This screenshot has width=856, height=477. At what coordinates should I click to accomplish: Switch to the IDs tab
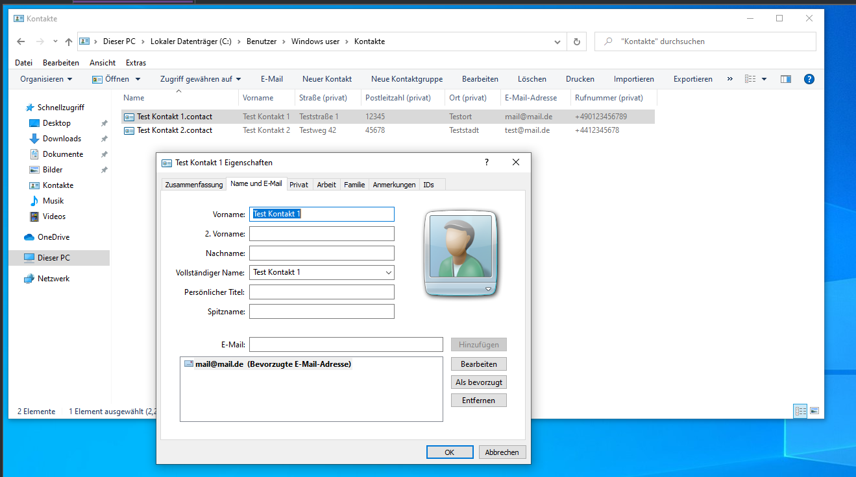click(x=428, y=185)
